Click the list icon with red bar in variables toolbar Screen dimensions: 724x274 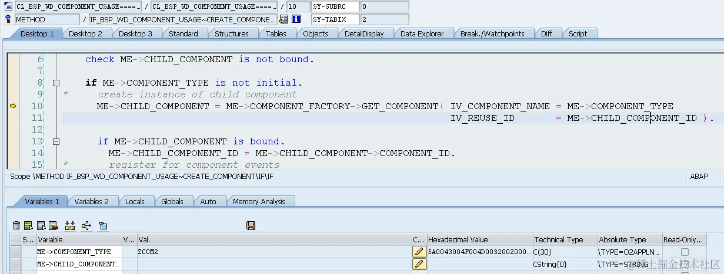[x=53, y=225]
